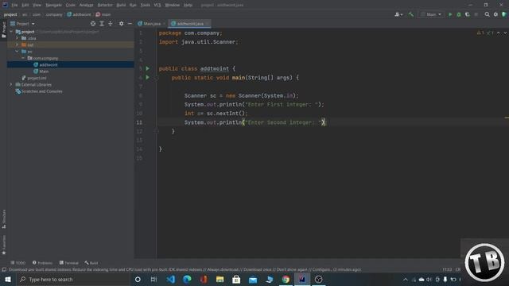Click the run gutter icon beside main method
The width and height of the screenshot is (509, 286).
[x=148, y=78]
